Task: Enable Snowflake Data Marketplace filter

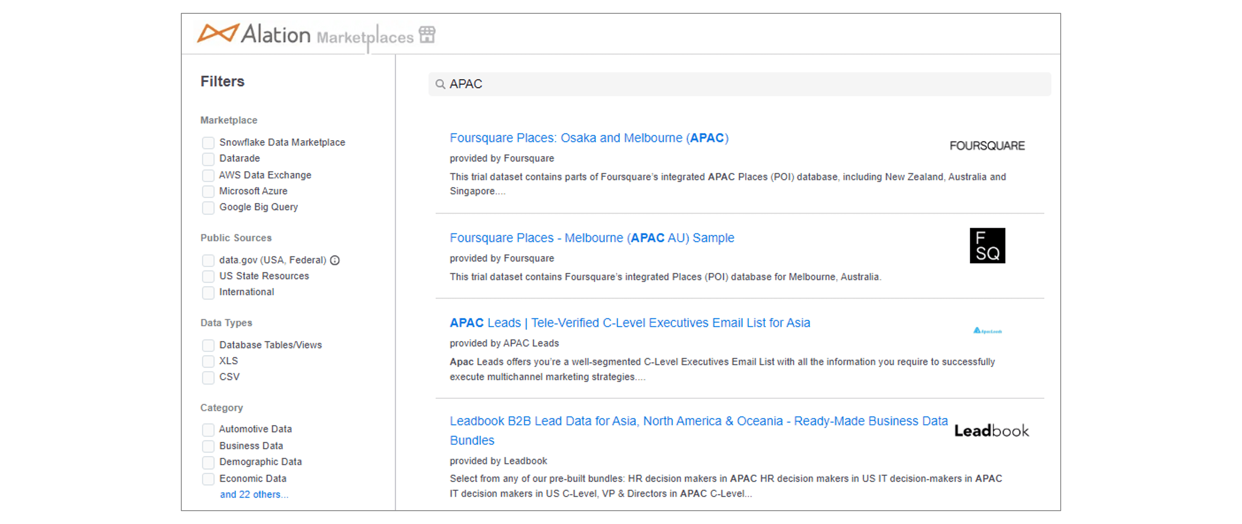Action: (208, 143)
